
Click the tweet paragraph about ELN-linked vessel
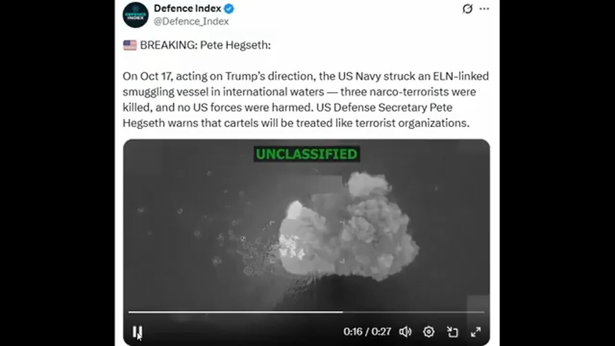click(306, 99)
